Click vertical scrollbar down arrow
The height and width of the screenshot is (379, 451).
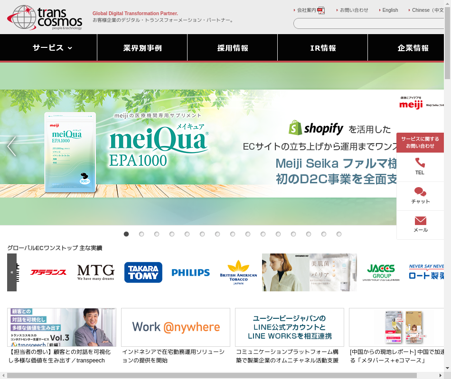coord(447,368)
